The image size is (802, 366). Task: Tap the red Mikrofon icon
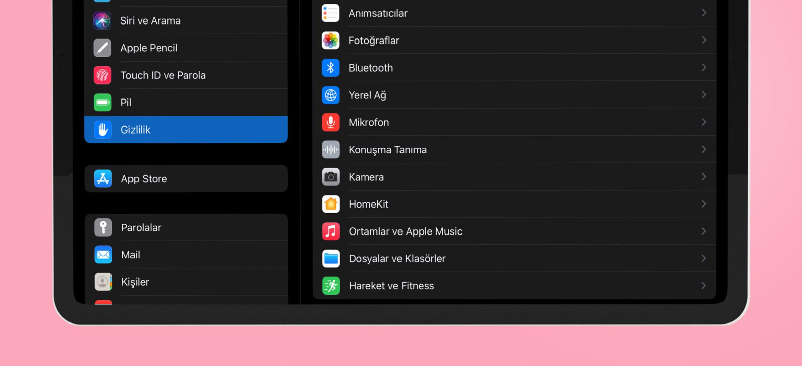(x=331, y=122)
